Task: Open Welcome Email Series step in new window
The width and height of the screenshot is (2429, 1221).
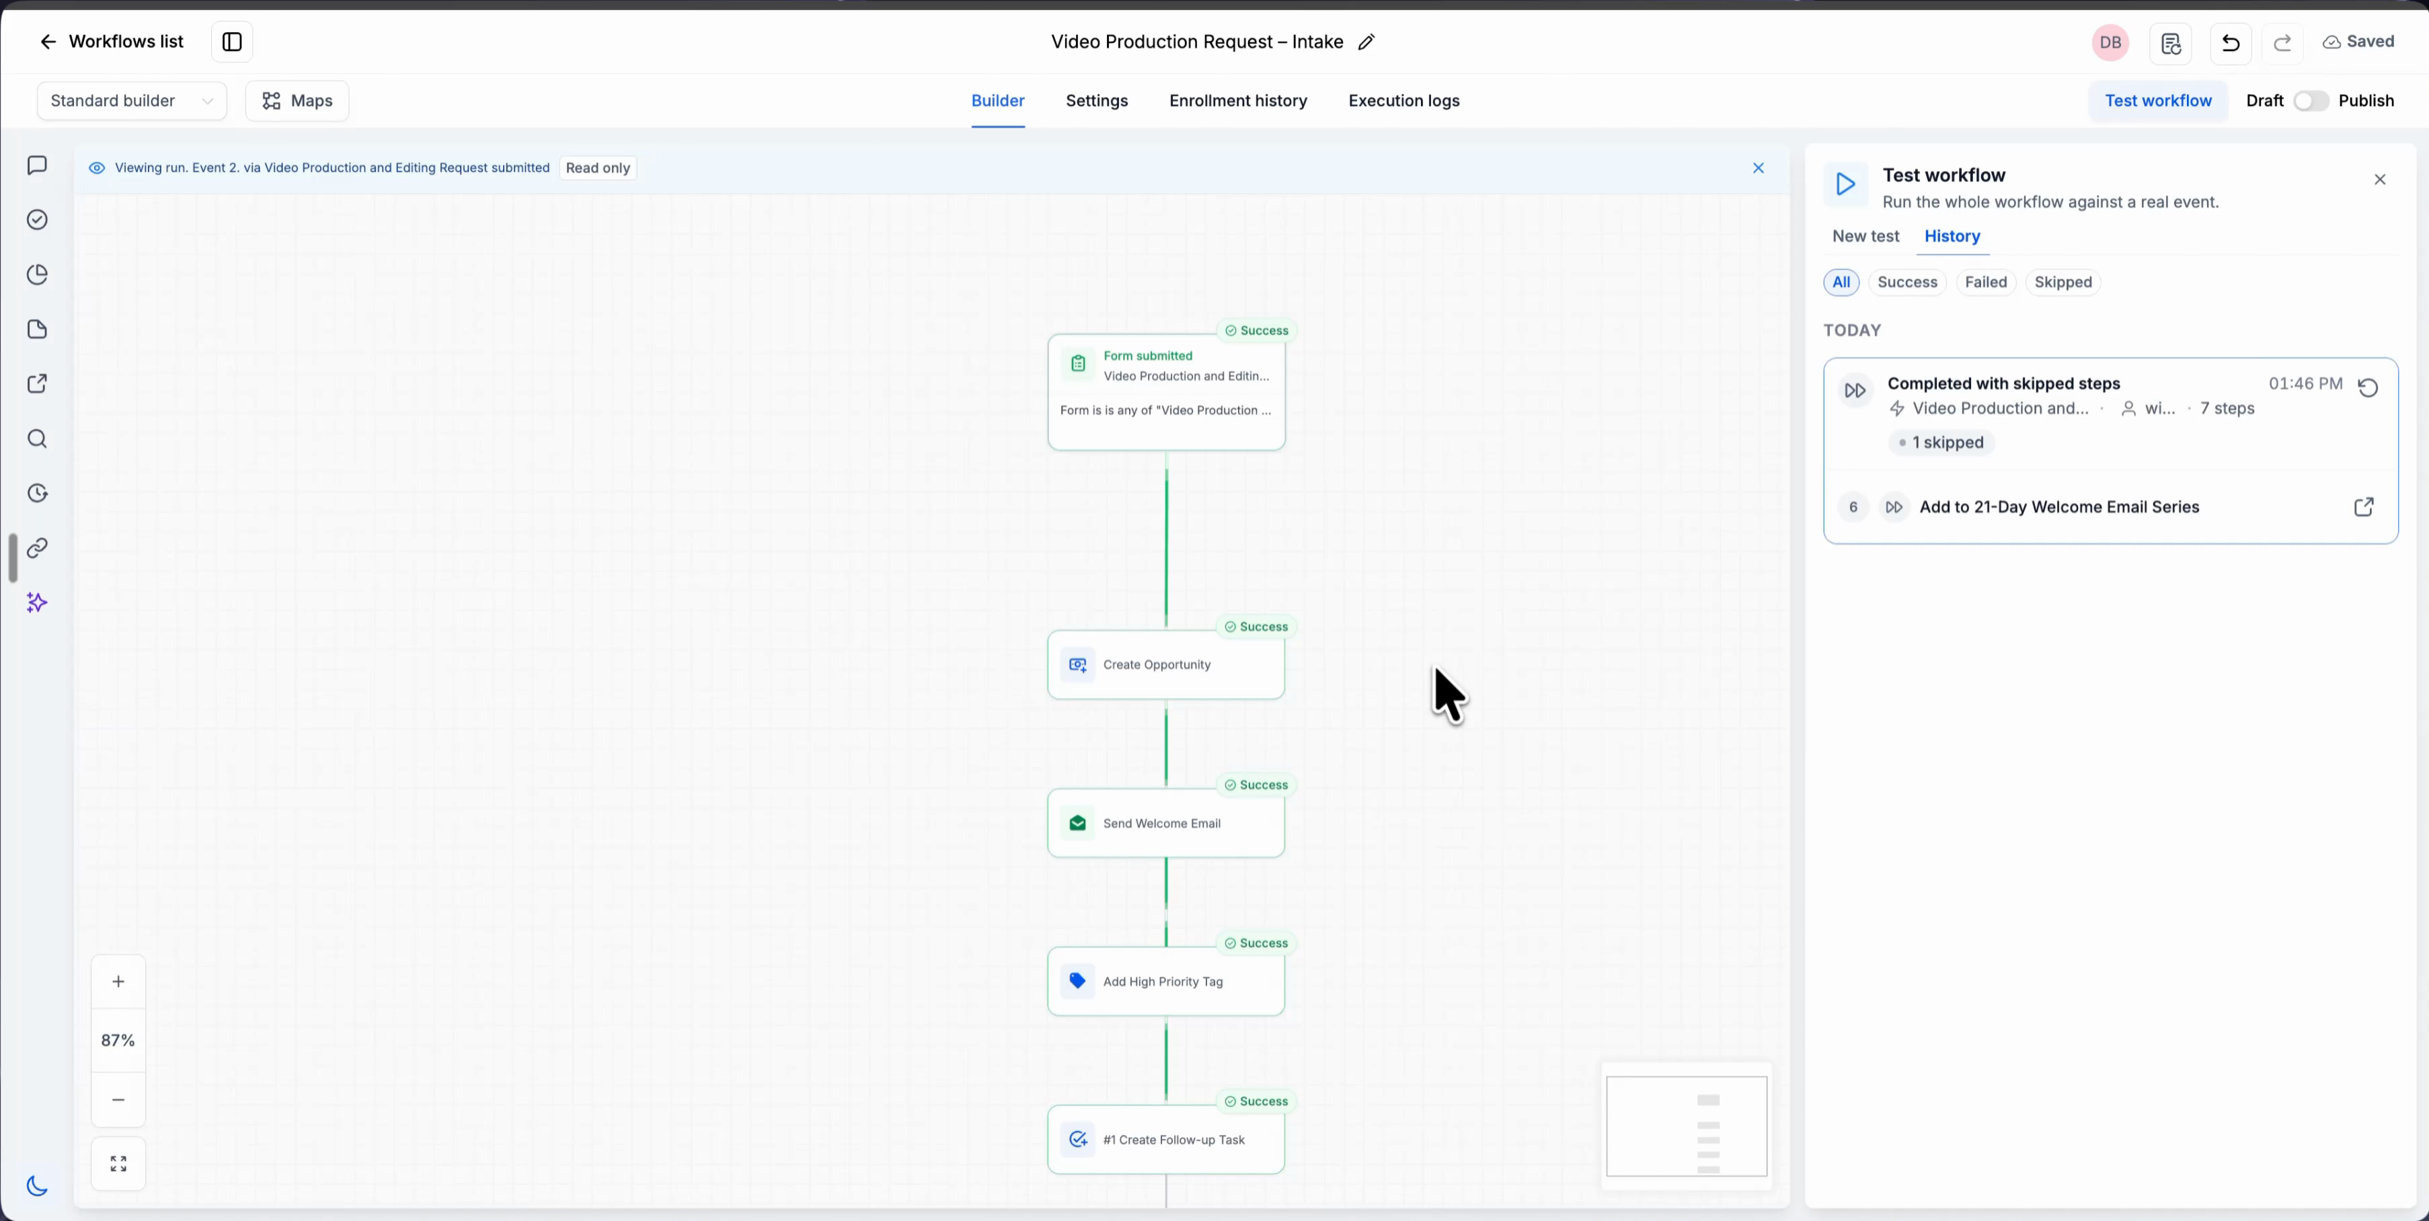Action: [x=2363, y=507]
